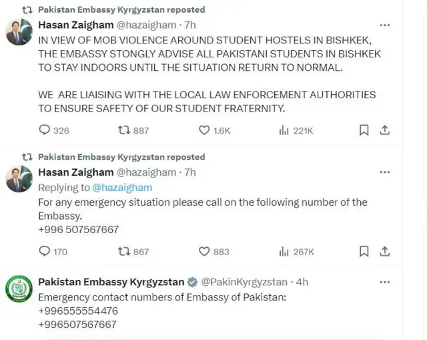Share the first Hasan Zaigham tweet

(384, 130)
